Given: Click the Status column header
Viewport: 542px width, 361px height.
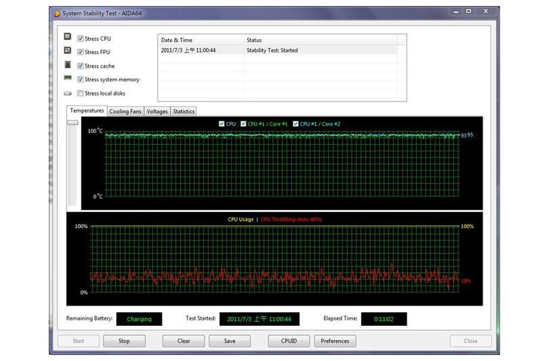Looking at the screenshot, I should coord(320,40).
